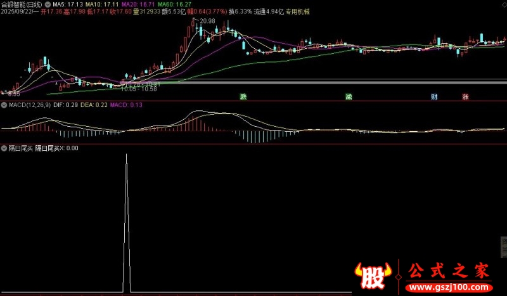Open the MACD panel circular menu icon
The image size is (507, 296).
[4, 105]
